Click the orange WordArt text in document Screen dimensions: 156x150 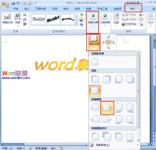(x=62, y=65)
